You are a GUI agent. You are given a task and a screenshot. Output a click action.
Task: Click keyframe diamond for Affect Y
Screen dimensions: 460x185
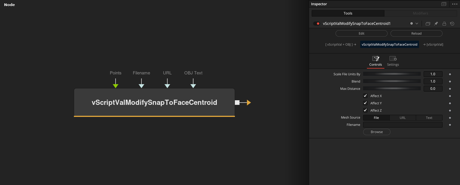click(450, 103)
